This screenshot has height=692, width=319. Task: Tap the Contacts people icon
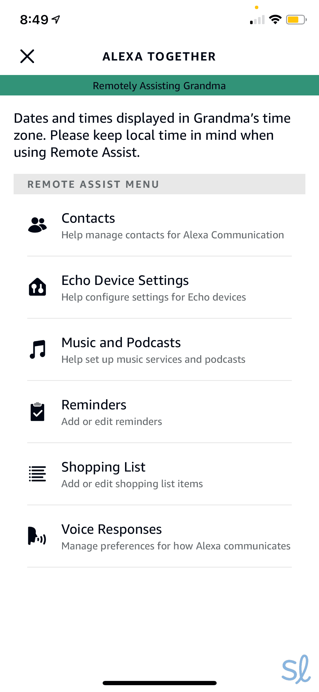click(x=37, y=225)
